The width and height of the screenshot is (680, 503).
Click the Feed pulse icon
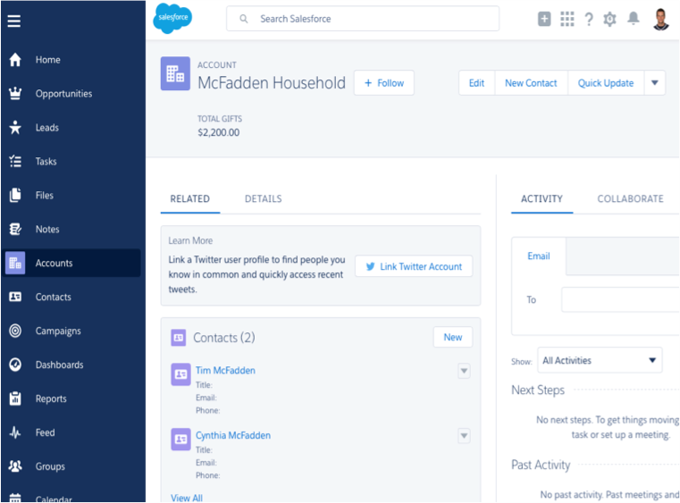click(x=15, y=432)
